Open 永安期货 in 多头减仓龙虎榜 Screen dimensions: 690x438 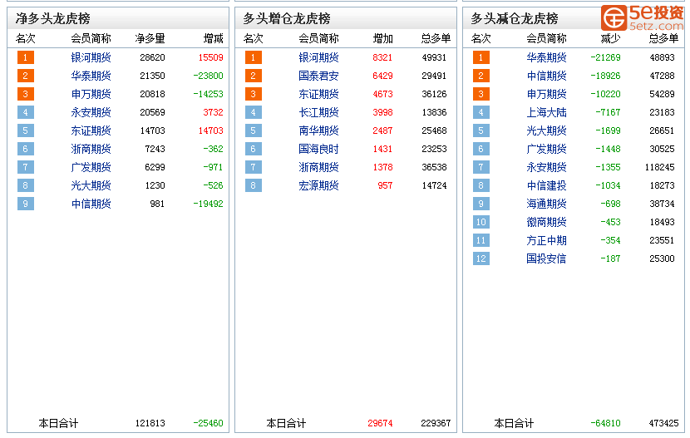pos(546,168)
